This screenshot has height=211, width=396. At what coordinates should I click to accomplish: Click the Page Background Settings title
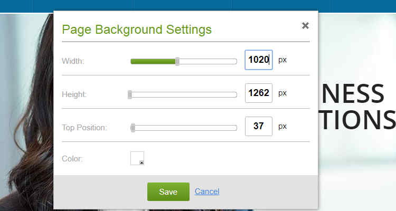pos(137,29)
